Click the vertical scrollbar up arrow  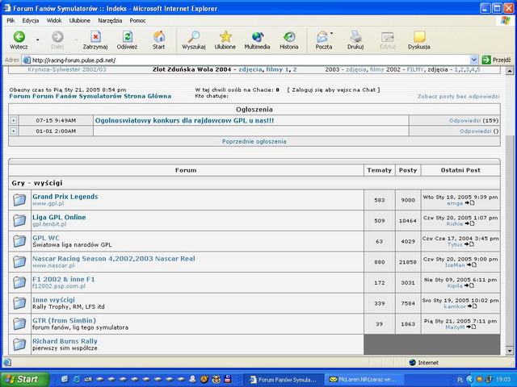click(510, 70)
